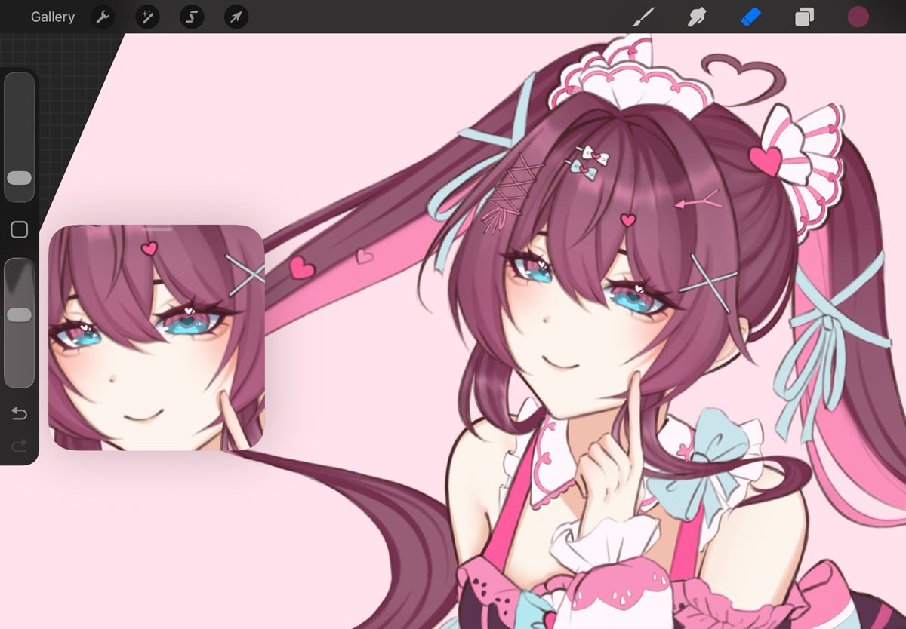This screenshot has height=629, width=906.
Task: Tap the brush size slider handle
Action: point(19,179)
